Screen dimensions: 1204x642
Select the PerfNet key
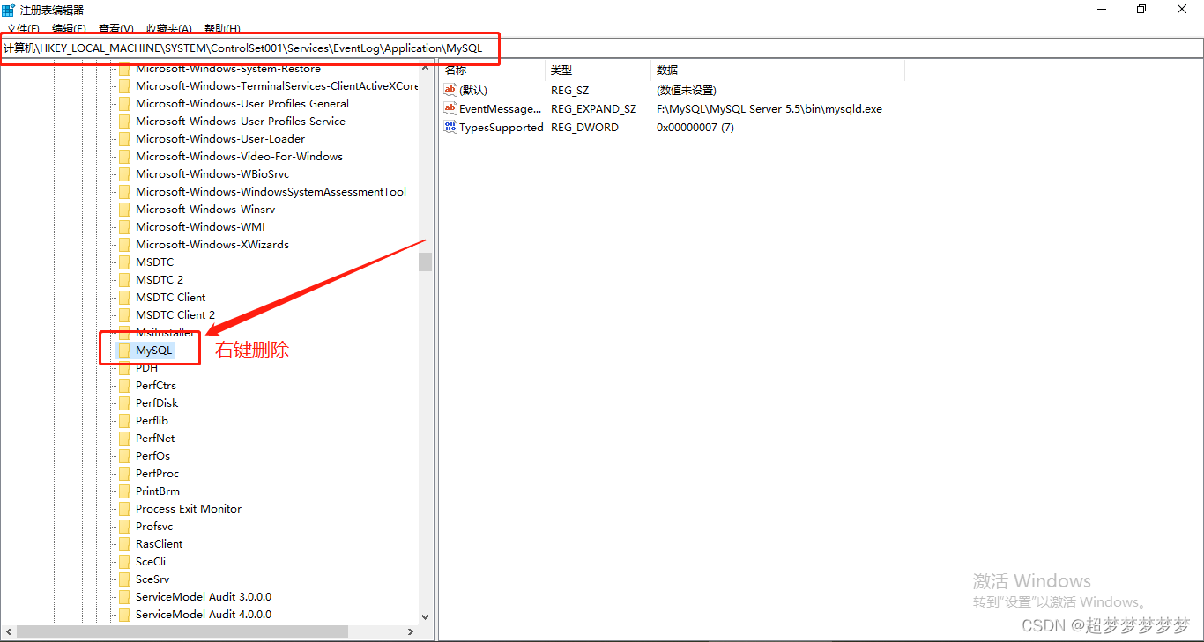click(155, 439)
